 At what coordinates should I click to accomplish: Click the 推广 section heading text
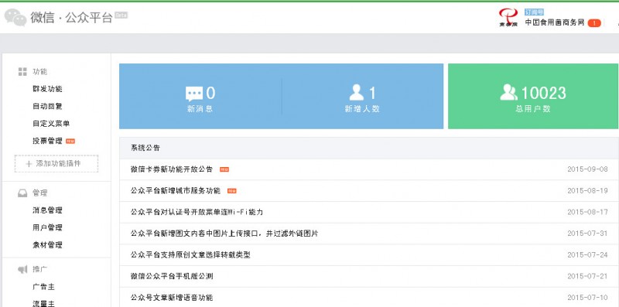pos(40,270)
